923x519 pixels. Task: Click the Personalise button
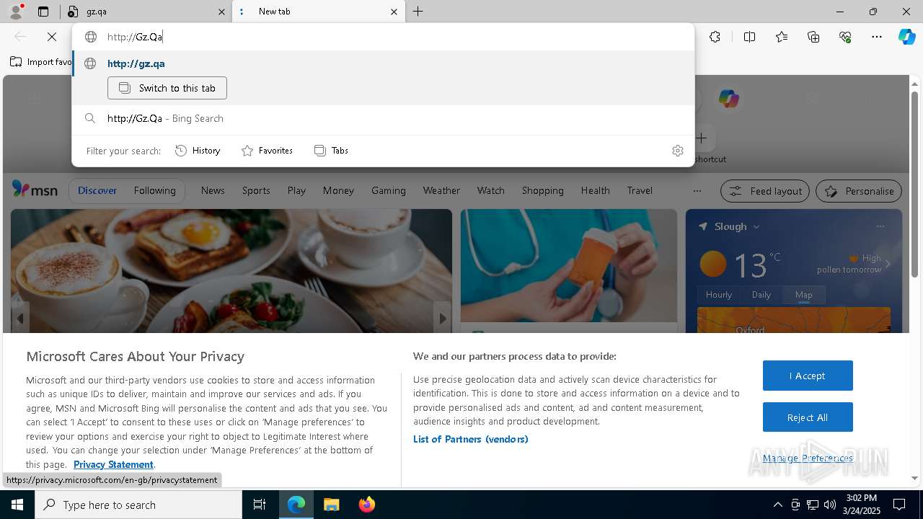(859, 191)
